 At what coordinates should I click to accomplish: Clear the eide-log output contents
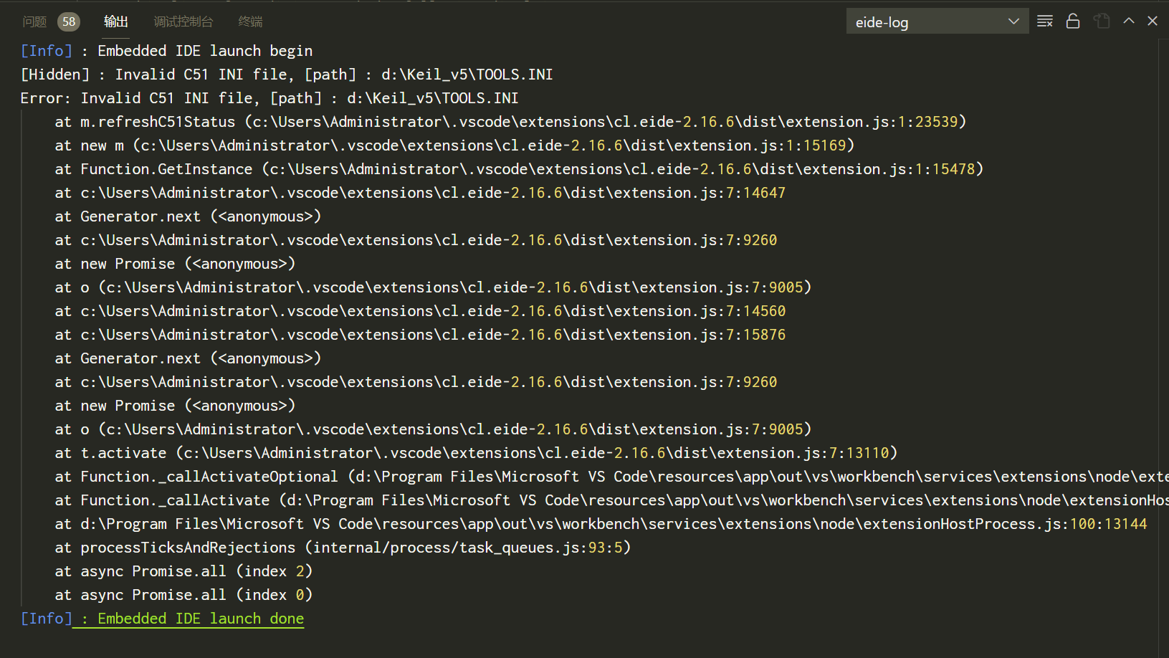tap(1044, 21)
